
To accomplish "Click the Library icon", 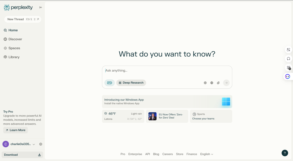I will 5,57.
